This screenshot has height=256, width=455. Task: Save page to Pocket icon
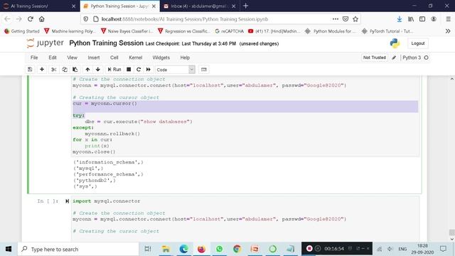(x=346, y=19)
